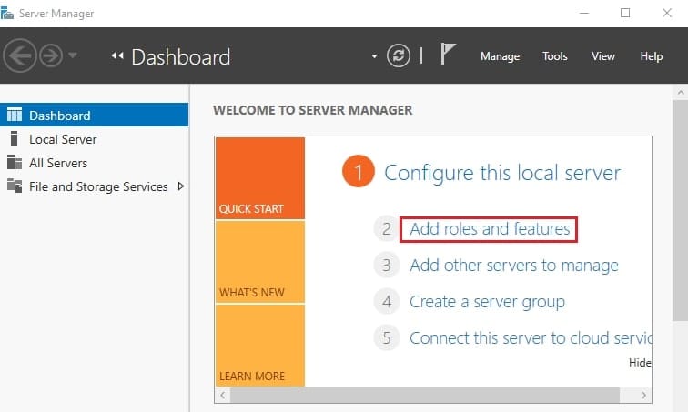Screen dimensions: 688x412
Task: Open the View menu
Action: [x=602, y=56]
